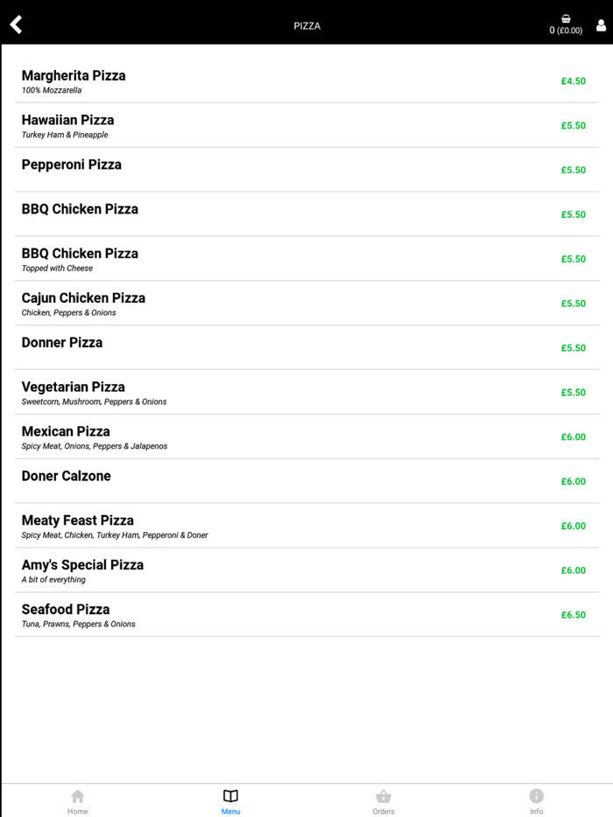Click the basket total showing £0.00
The width and height of the screenshot is (613, 817).
(566, 30)
